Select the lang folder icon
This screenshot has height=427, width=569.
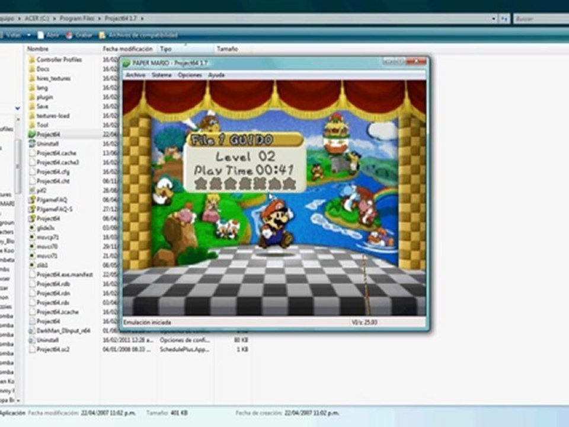[x=32, y=88]
